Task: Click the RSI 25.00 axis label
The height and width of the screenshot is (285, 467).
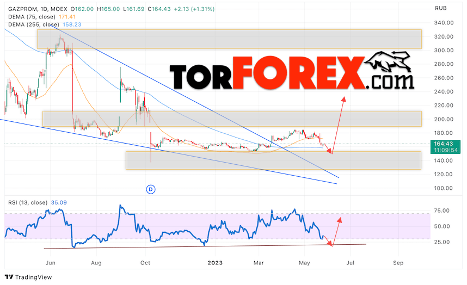Action: click(441, 242)
